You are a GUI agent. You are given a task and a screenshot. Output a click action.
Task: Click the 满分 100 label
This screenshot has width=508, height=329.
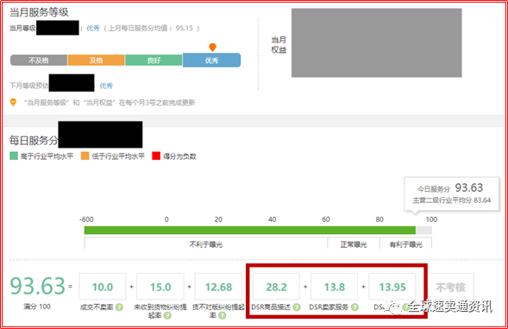pos(37,307)
